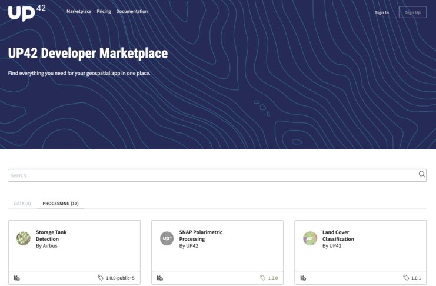Click version label 1.0.0-public+5
Screen dimensions: 436x286
[120, 278]
